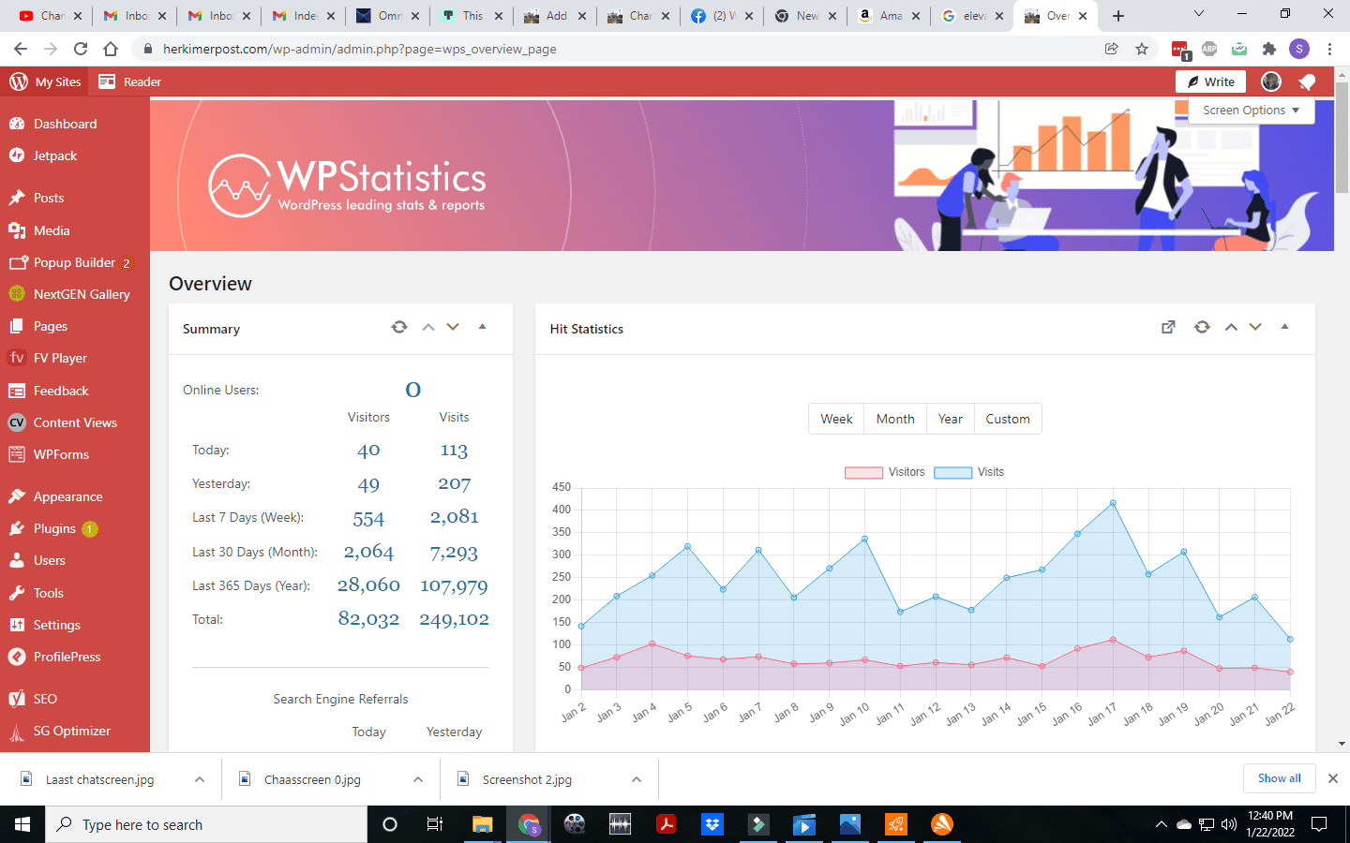The width and height of the screenshot is (1350, 843).
Task: Click the Content Views icon
Action: click(x=17, y=422)
